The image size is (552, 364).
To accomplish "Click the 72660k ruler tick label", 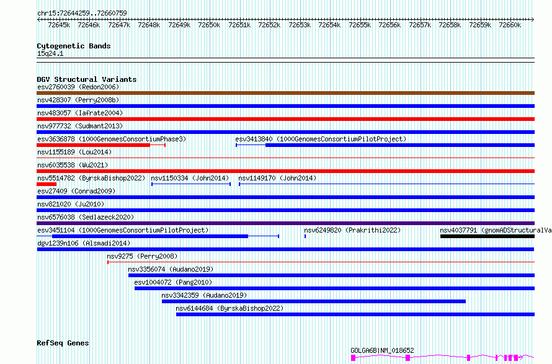I will (510, 25).
